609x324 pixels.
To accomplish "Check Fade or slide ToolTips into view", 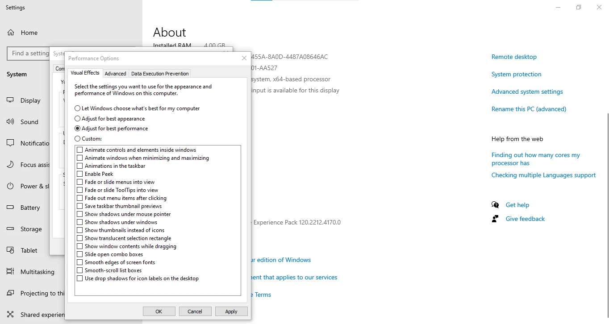I will [80, 190].
